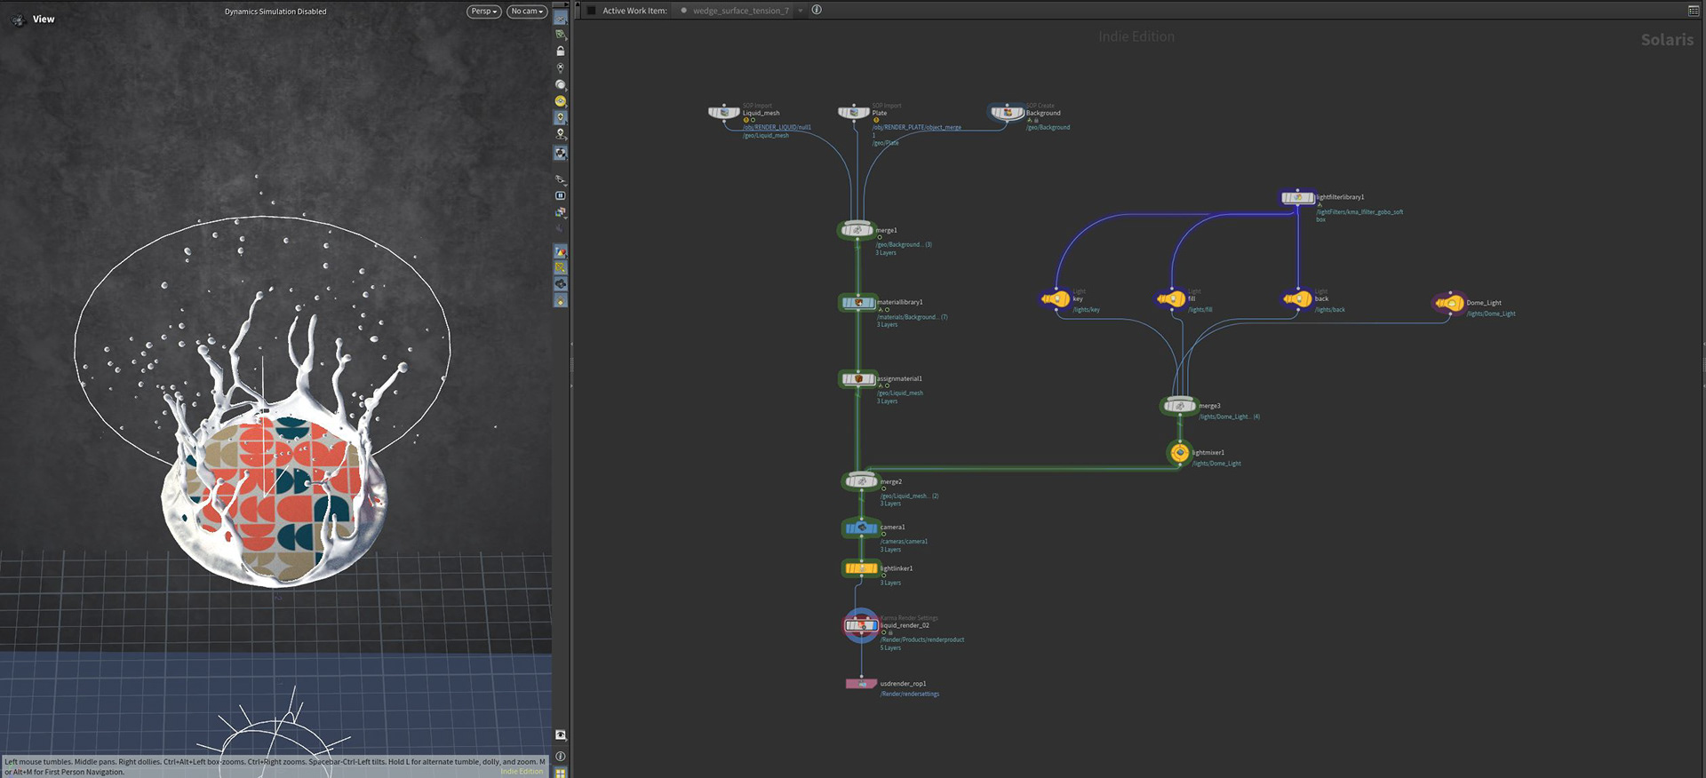
Task: Click the checkered sphere icon in viewport toolbar
Action: click(x=561, y=153)
